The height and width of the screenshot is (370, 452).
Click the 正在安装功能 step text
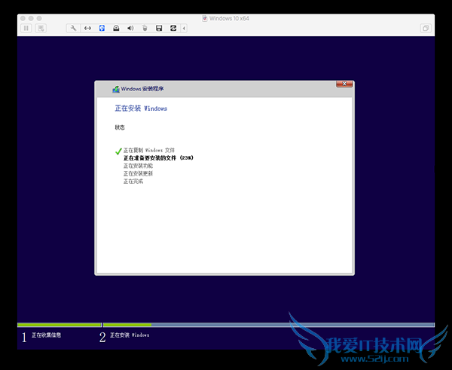point(138,166)
